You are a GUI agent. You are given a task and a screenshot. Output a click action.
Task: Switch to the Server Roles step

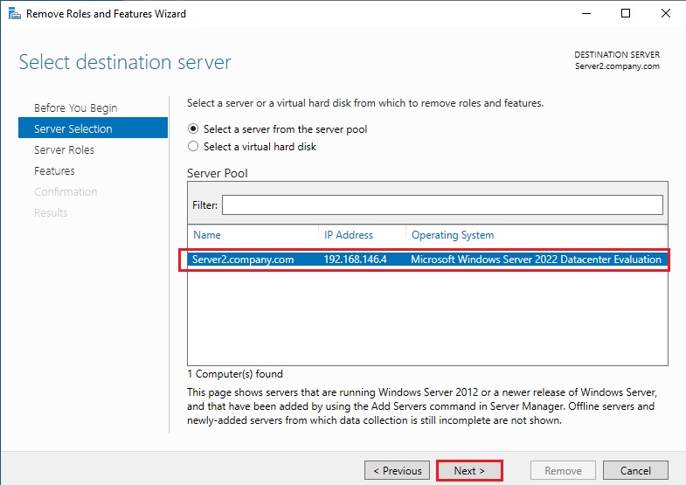click(x=64, y=149)
